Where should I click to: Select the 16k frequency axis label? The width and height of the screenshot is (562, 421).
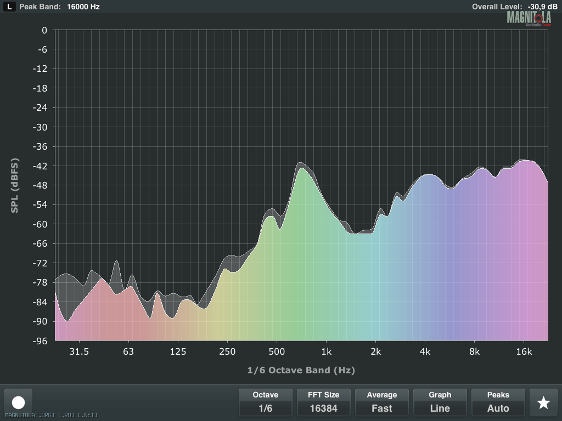[524, 351]
